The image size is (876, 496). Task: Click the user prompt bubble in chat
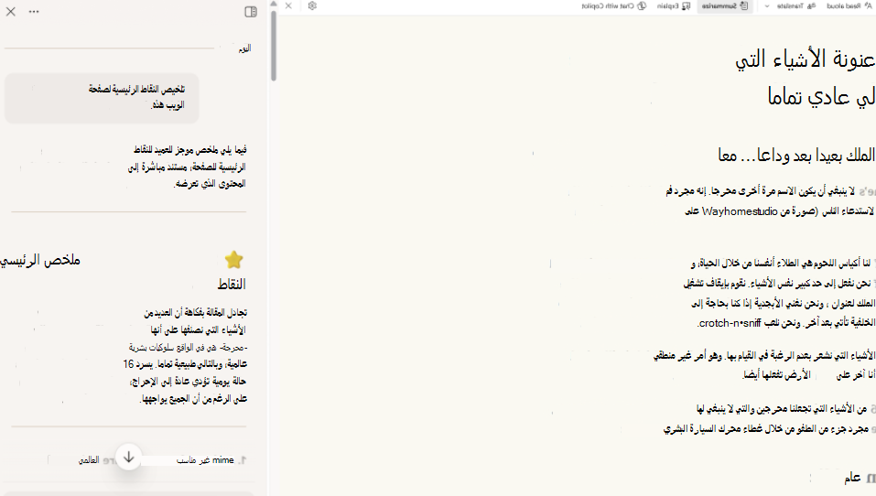(102, 98)
